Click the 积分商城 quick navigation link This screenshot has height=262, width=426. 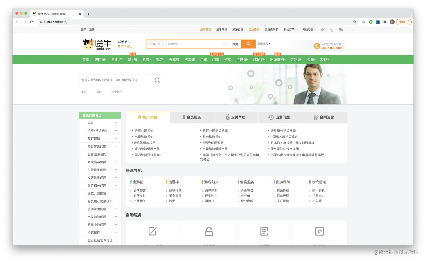[247, 201]
